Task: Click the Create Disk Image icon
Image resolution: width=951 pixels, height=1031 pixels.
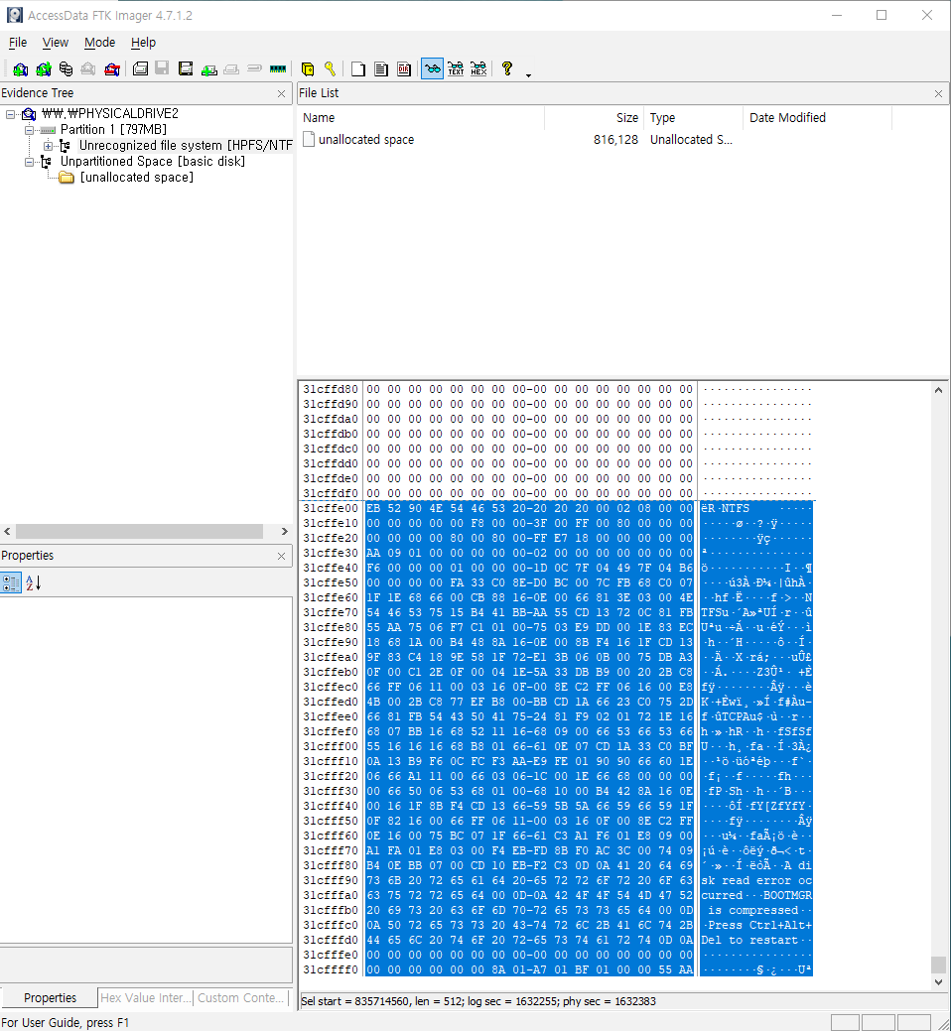Action: point(140,68)
